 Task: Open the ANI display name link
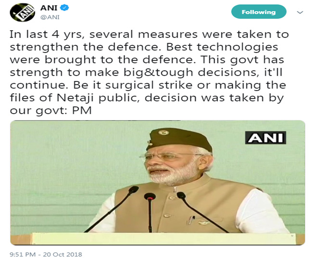pyautogui.click(x=49, y=8)
